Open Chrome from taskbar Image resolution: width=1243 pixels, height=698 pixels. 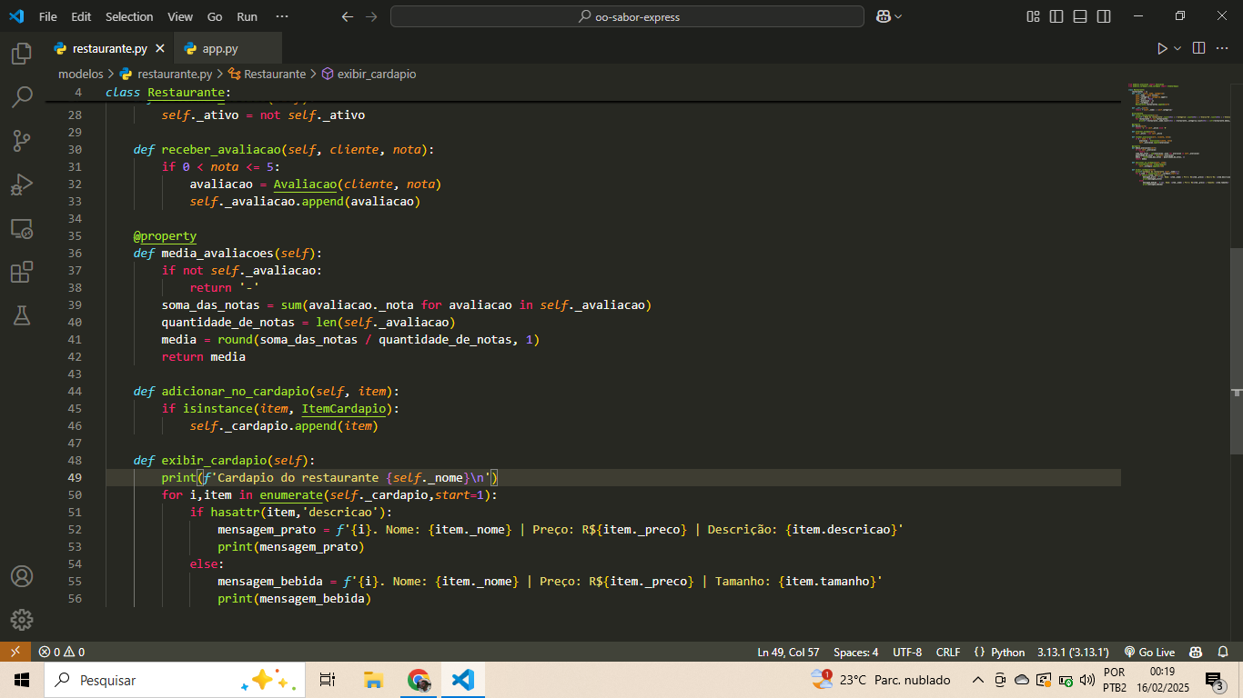[419, 680]
